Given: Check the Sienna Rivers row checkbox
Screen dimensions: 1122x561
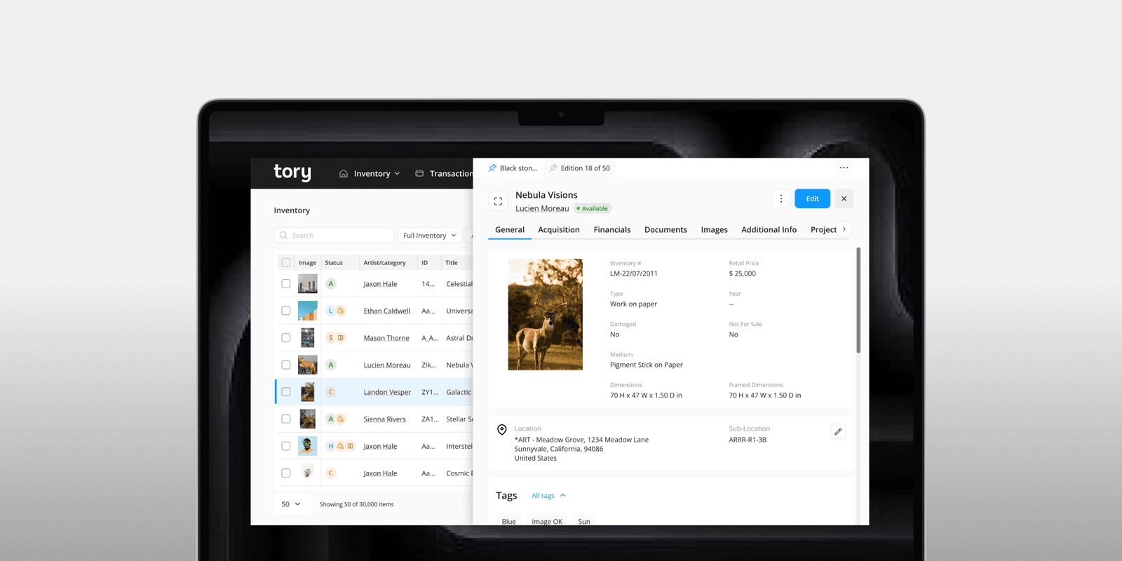Looking at the screenshot, I should (x=285, y=419).
